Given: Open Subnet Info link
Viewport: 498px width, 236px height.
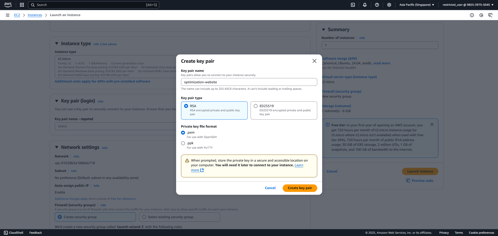Looking at the screenshot, I should pos(74,171).
